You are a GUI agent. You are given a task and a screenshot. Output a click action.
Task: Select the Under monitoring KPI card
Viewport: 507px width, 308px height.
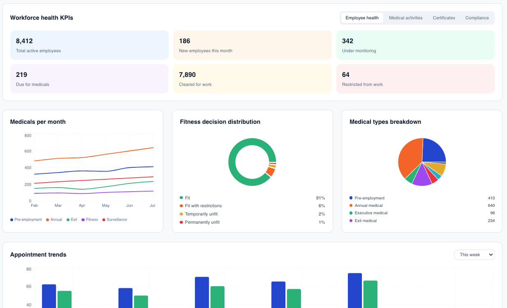[415, 45]
